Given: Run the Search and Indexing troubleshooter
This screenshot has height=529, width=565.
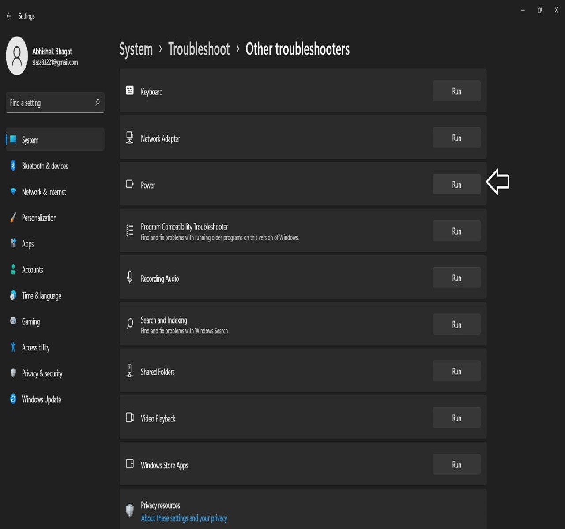Looking at the screenshot, I should 457,325.
